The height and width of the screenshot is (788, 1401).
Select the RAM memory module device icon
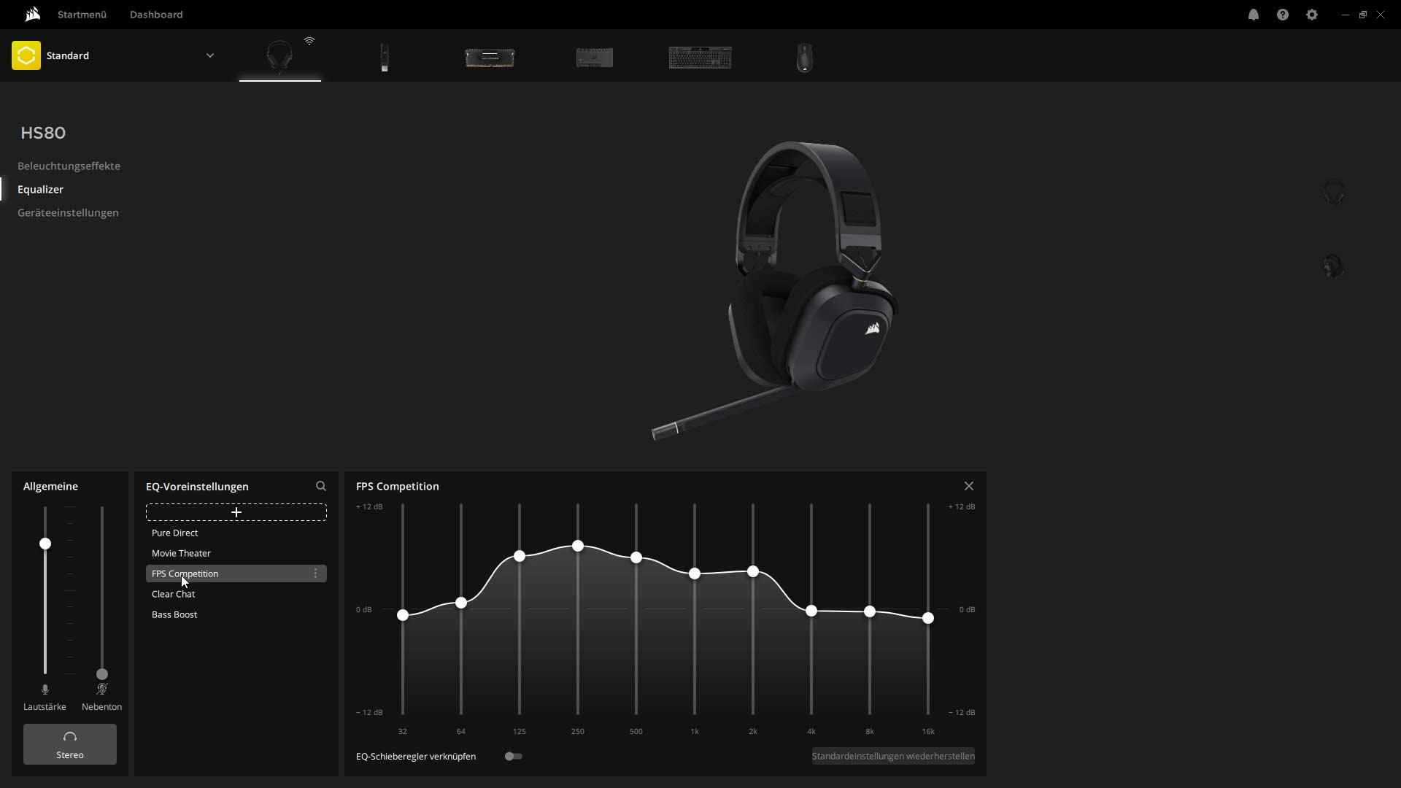(x=490, y=58)
